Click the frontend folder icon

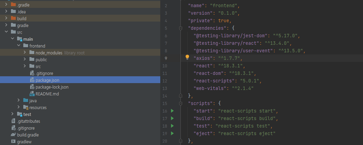26,46
